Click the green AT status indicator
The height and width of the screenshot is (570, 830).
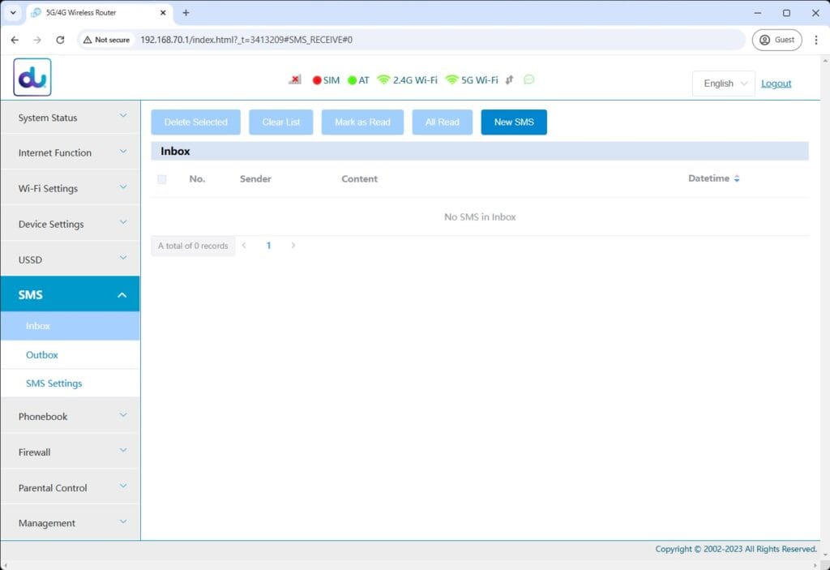[352, 80]
